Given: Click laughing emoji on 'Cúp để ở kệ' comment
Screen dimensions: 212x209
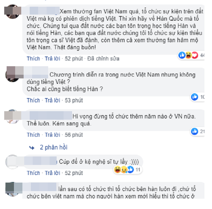Looking at the screenshot, I should tap(117, 169).
